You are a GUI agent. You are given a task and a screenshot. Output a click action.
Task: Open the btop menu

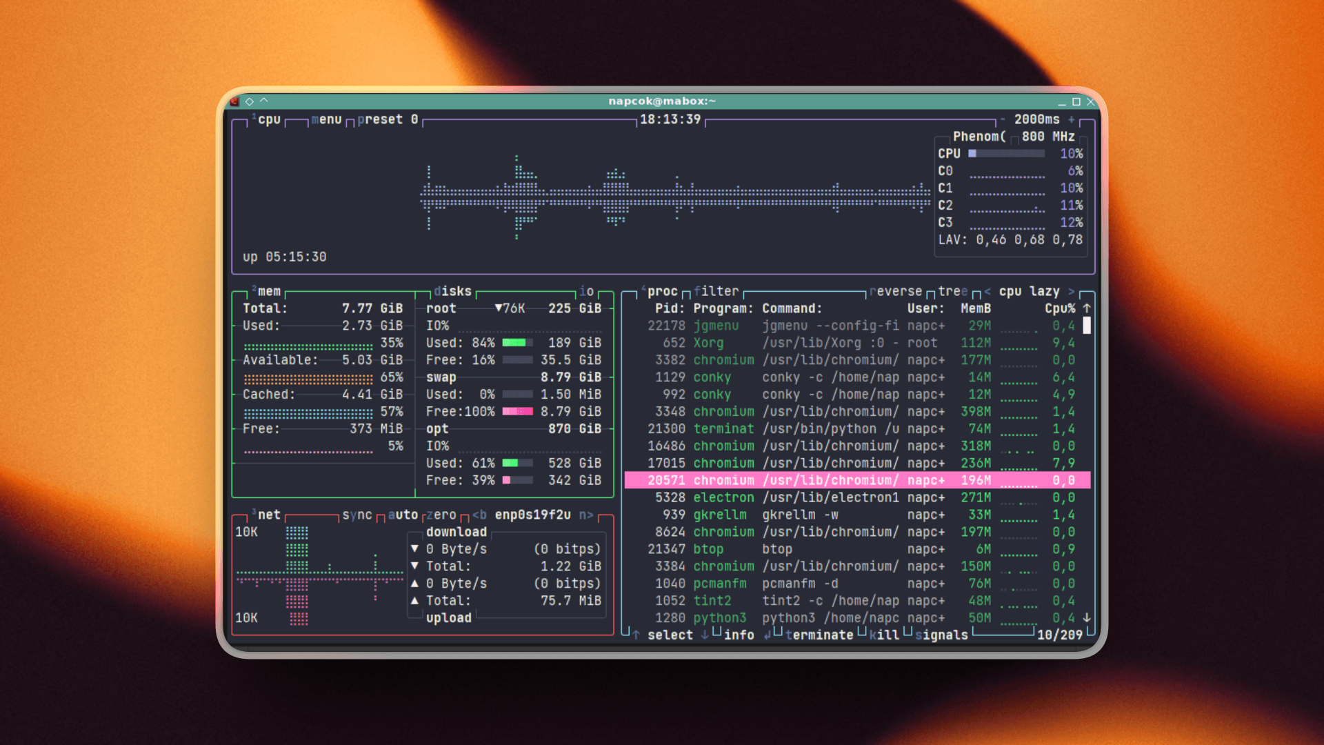point(326,119)
